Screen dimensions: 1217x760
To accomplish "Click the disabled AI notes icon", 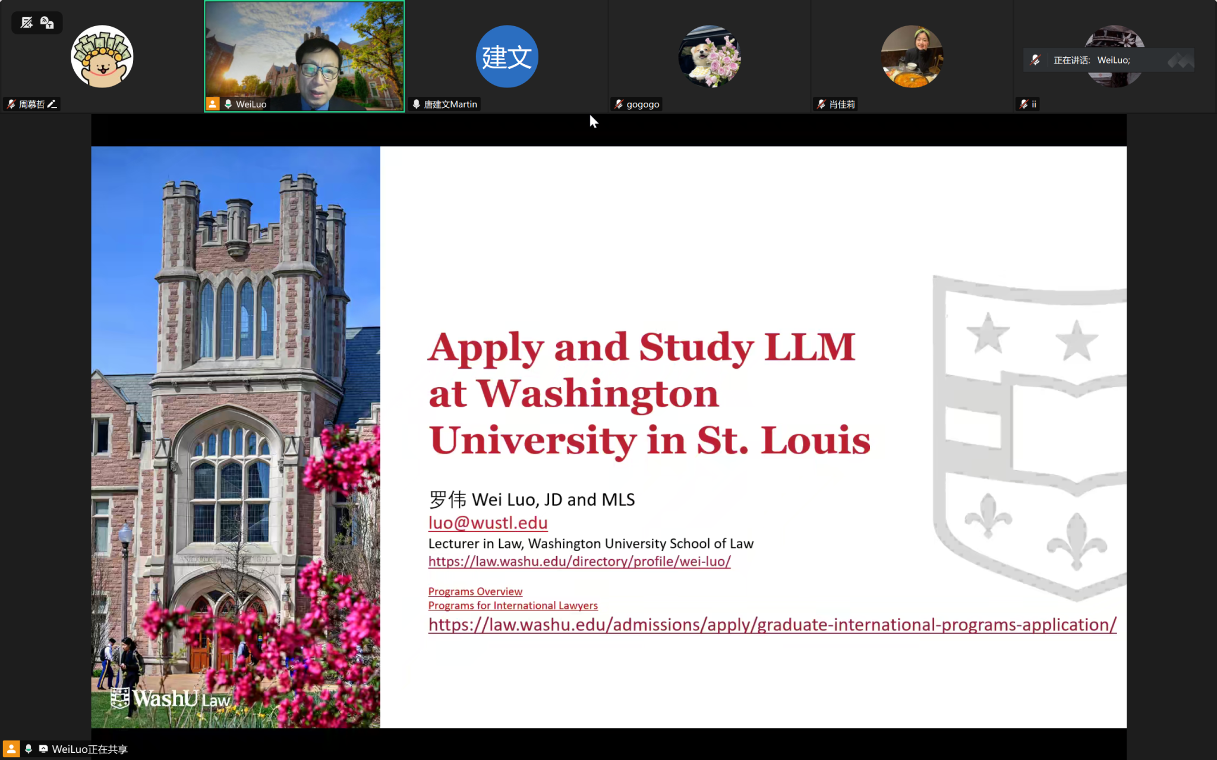I will tap(27, 23).
